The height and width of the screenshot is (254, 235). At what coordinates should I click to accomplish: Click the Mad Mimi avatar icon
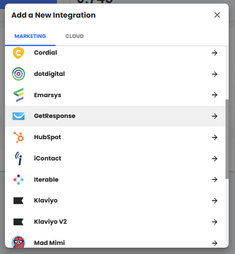pos(19,242)
